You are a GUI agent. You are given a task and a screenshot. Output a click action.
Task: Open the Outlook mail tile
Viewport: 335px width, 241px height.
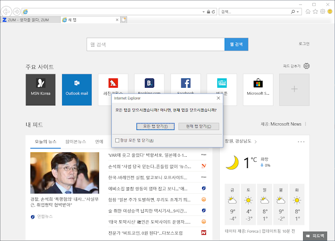coord(77,90)
